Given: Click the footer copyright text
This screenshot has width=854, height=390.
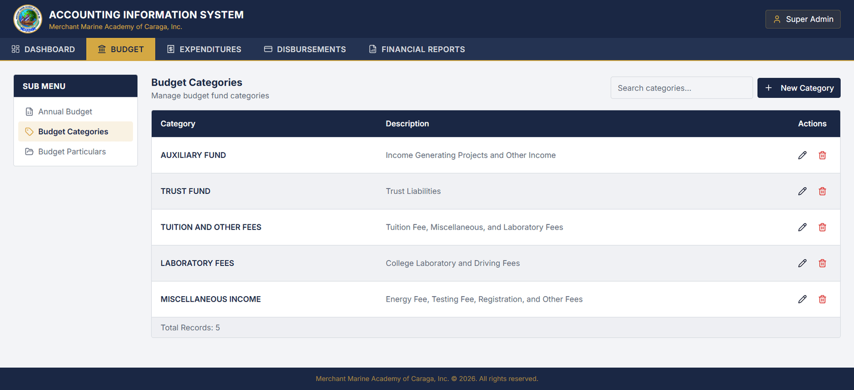Looking at the screenshot, I should (427, 379).
